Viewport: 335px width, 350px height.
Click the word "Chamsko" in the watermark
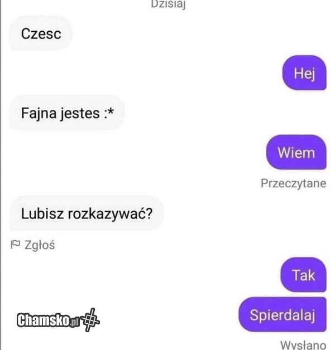tap(43, 320)
